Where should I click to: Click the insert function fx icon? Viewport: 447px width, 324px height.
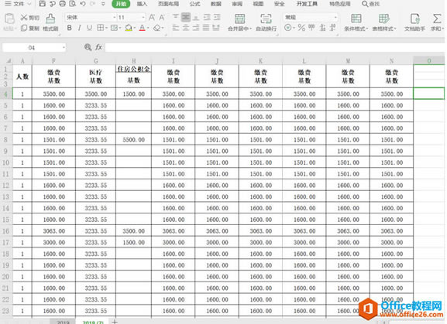coord(98,47)
